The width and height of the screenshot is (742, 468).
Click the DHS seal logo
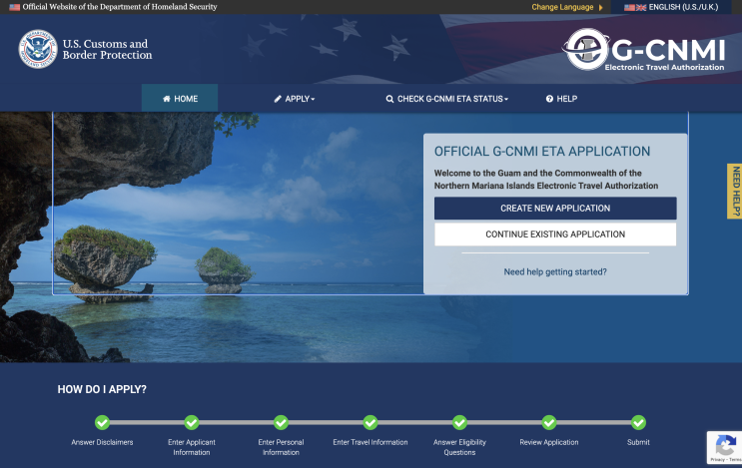[x=38, y=49]
